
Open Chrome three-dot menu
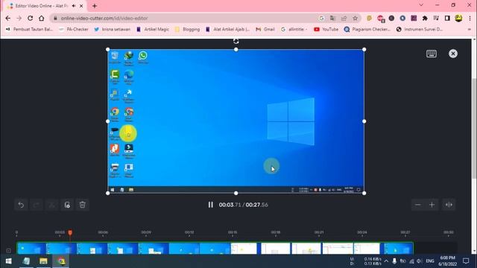[x=470, y=18]
